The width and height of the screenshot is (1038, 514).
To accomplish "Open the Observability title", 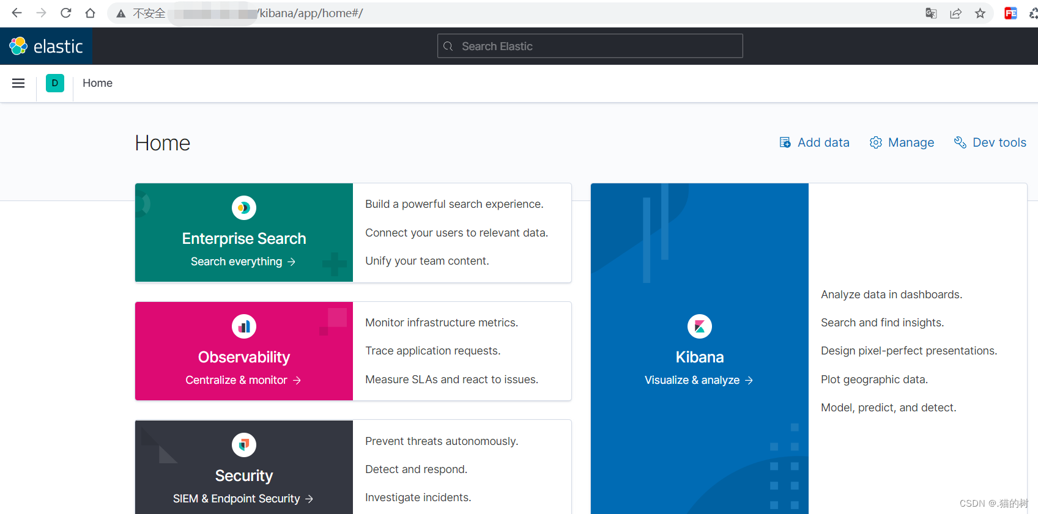I will coord(244,357).
